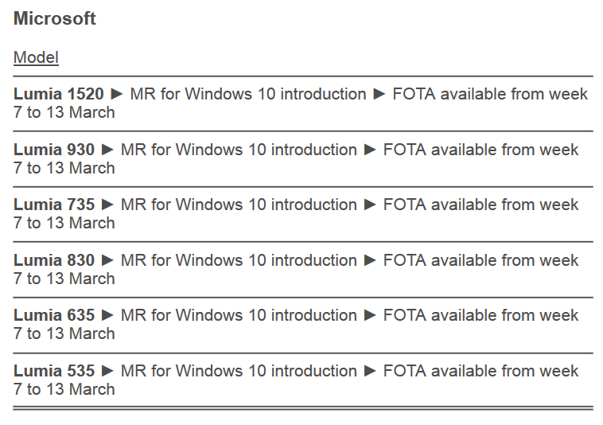Click the Model underlined link
603x425 pixels.
(x=36, y=57)
